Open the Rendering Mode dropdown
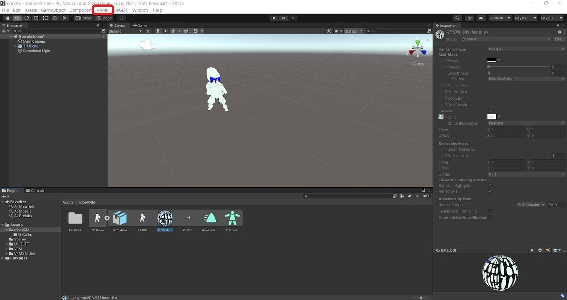Viewport: 567px width, 300px height. [524, 49]
